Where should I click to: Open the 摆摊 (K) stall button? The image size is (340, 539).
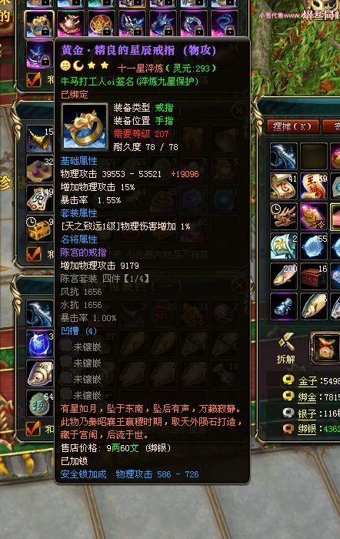point(293,126)
